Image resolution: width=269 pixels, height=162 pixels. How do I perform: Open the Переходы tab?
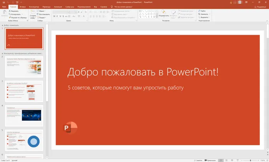[46, 7]
